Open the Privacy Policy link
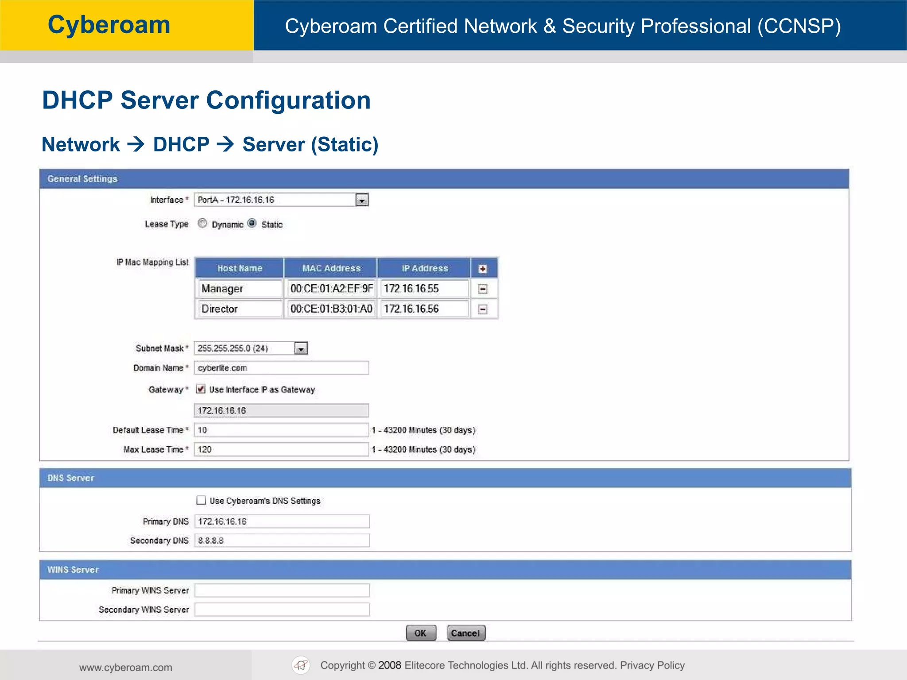 pyautogui.click(x=652, y=665)
